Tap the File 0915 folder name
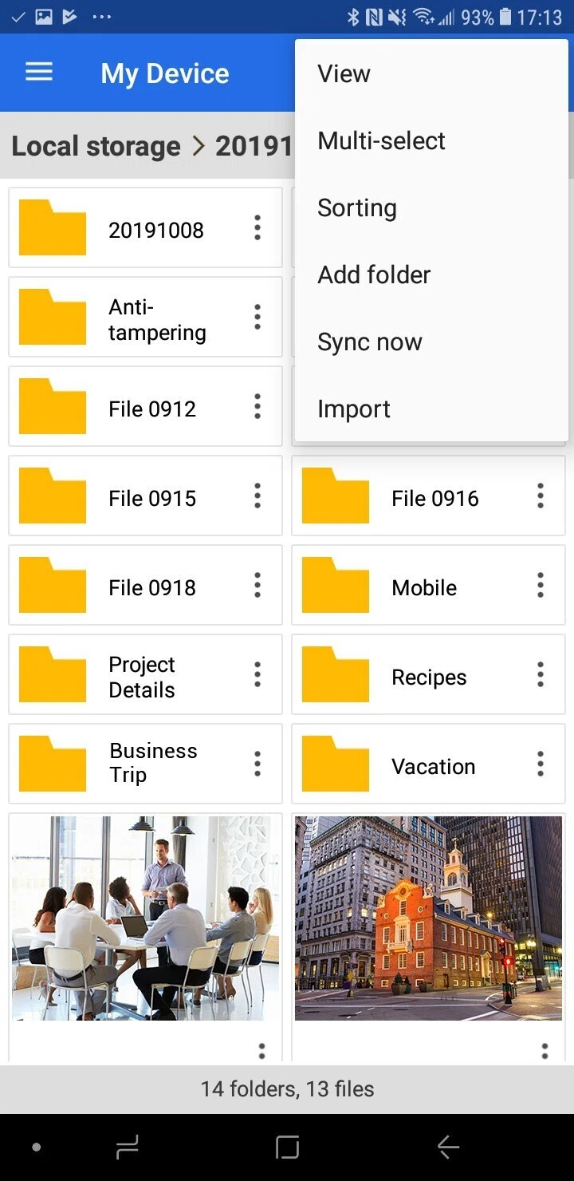 tap(152, 498)
